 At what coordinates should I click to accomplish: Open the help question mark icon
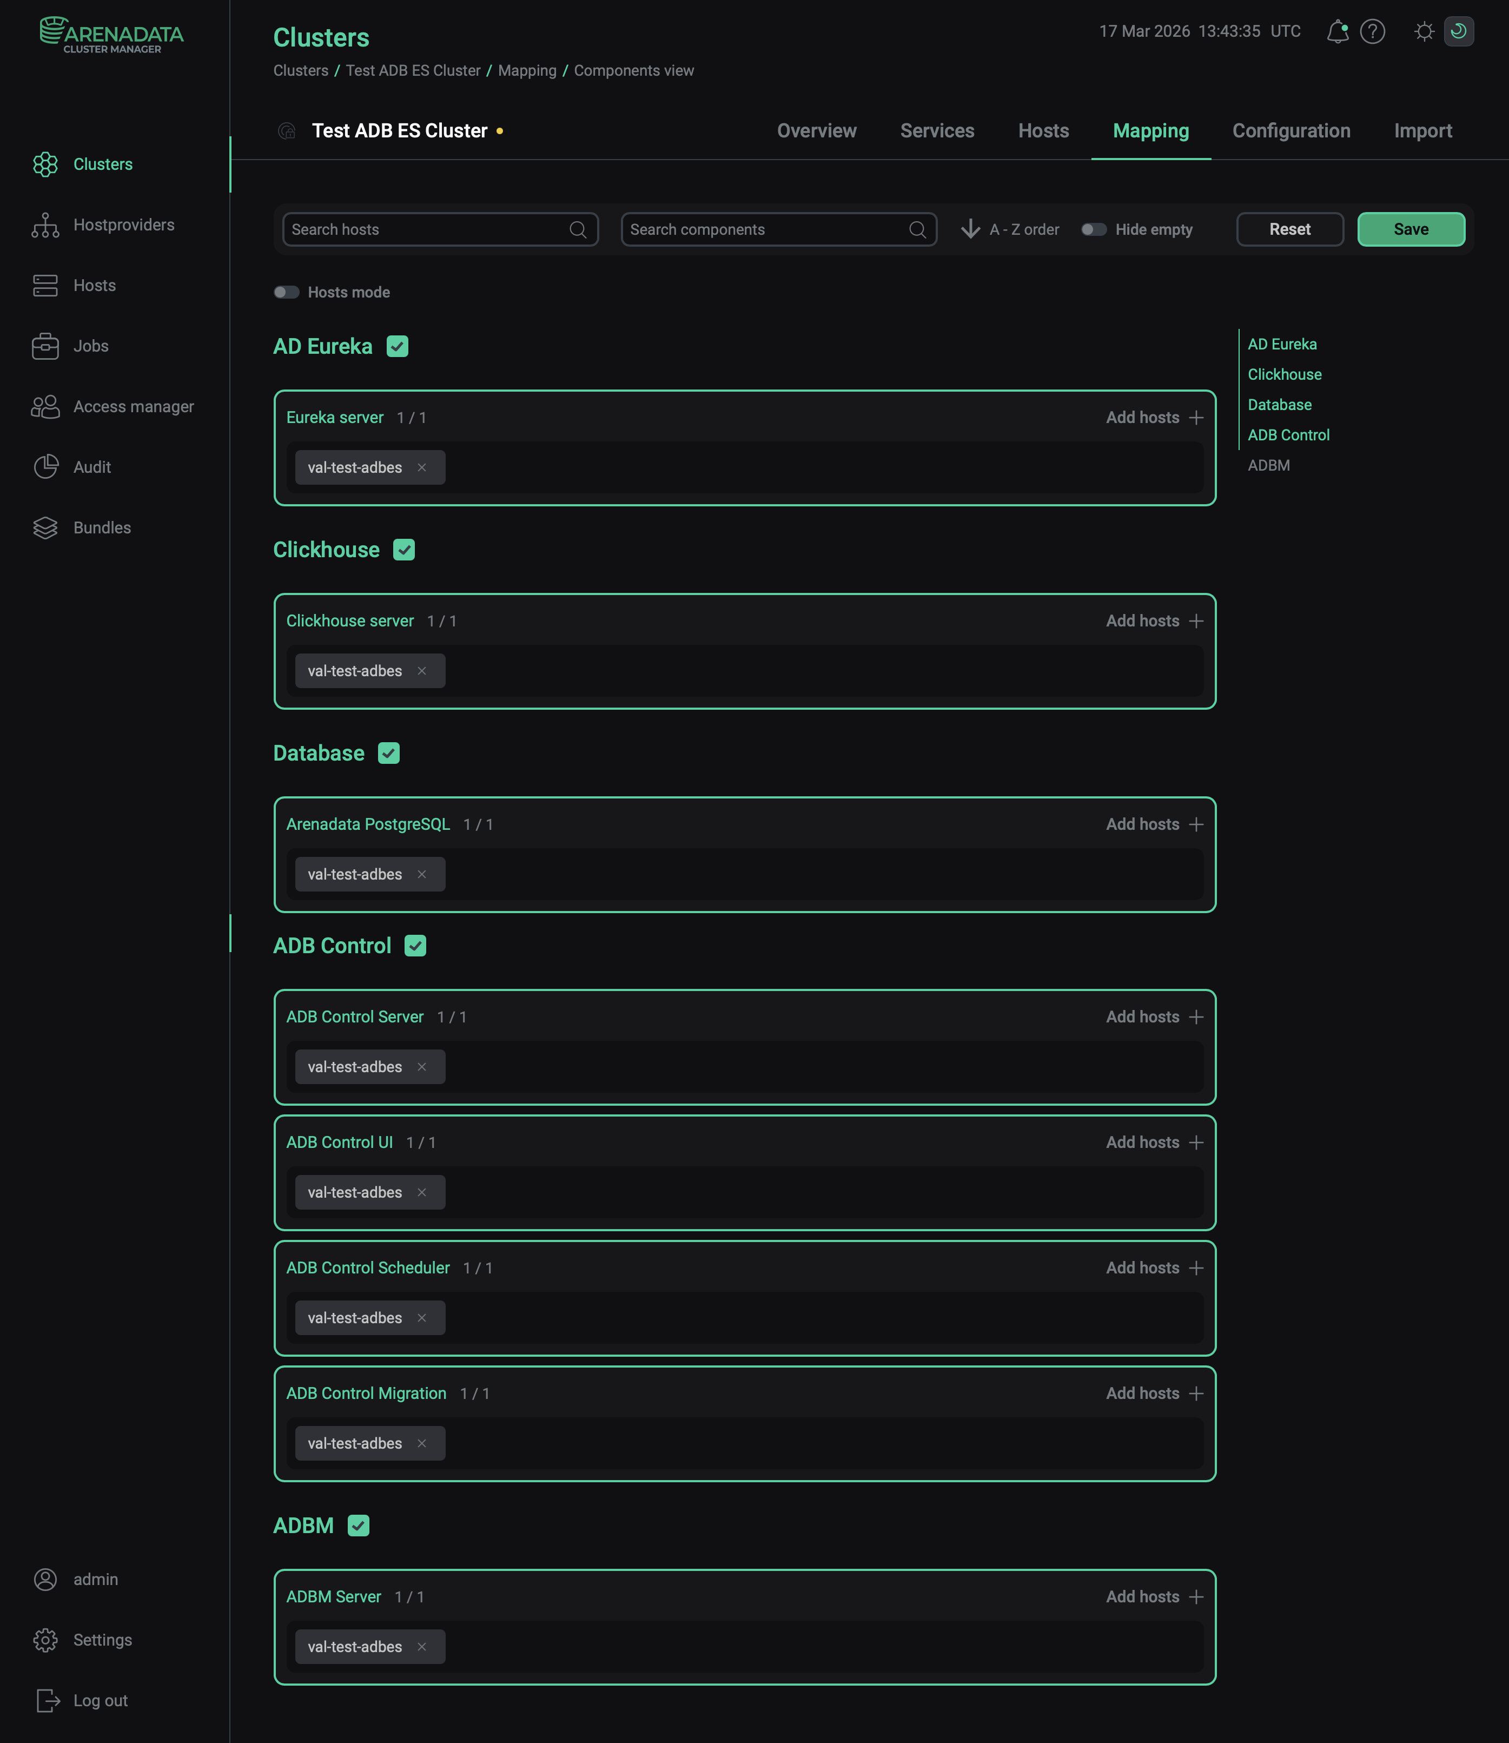[1373, 32]
